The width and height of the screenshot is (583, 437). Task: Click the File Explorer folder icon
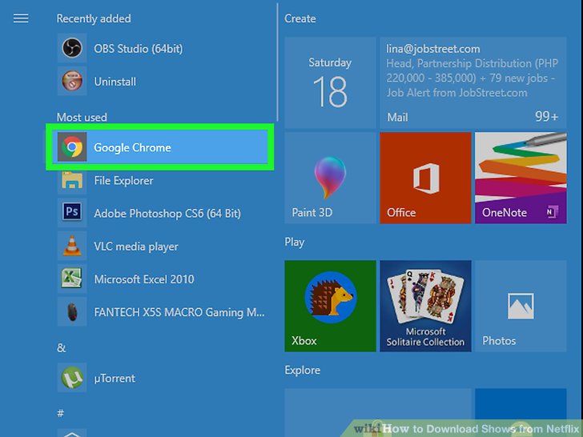click(x=72, y=180)
